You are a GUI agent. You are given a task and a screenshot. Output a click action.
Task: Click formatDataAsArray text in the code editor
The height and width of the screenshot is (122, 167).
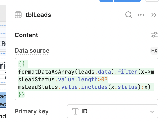(x=46, y=72)
